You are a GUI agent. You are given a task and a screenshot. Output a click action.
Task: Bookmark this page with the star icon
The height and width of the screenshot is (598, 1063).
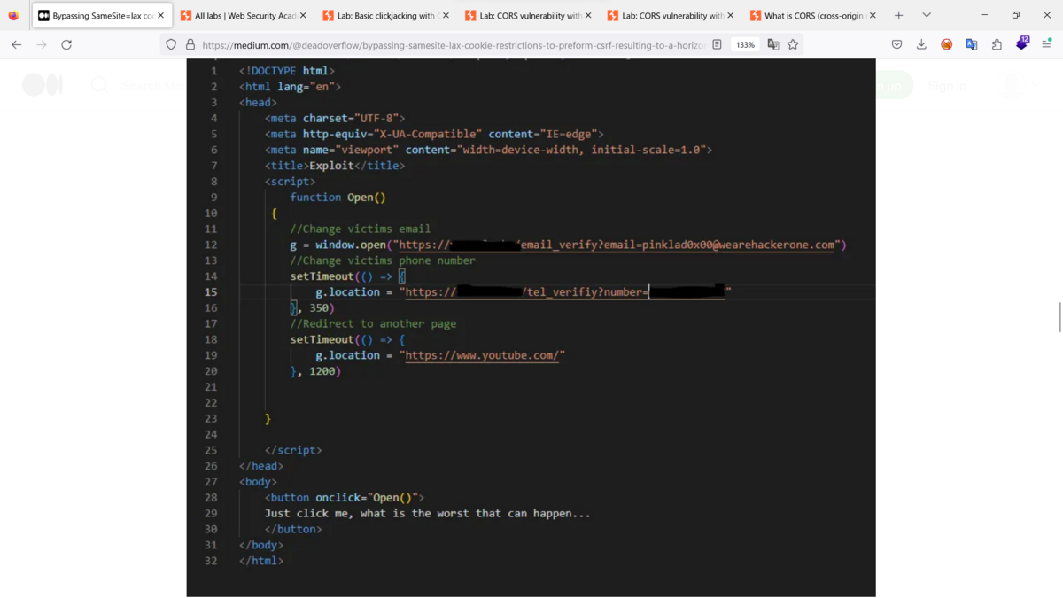(793, 44)
